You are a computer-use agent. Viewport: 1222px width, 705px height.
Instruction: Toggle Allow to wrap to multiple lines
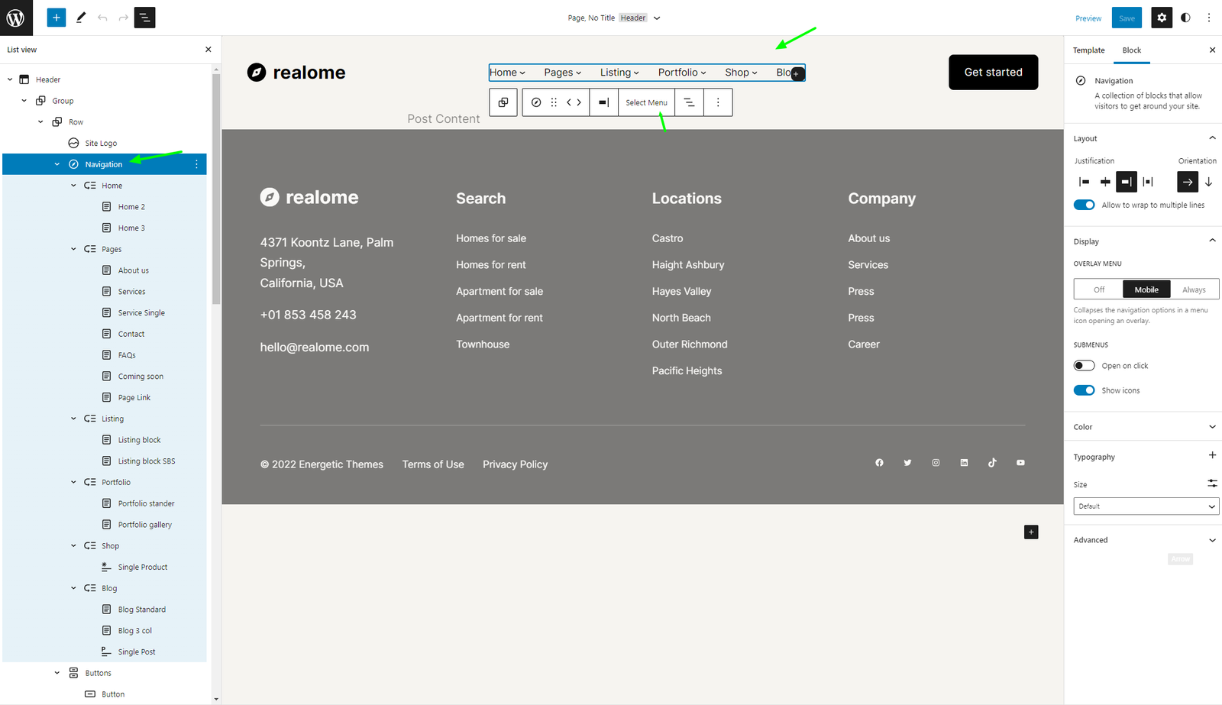point(1084,205)
